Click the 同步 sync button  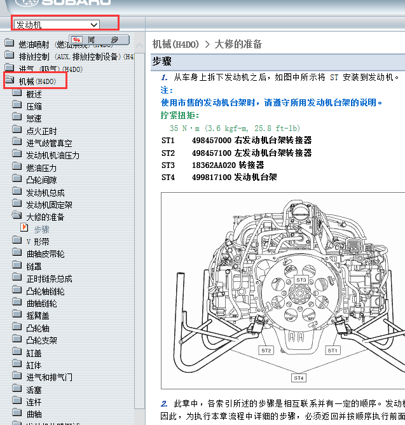[x=99, y=40]
